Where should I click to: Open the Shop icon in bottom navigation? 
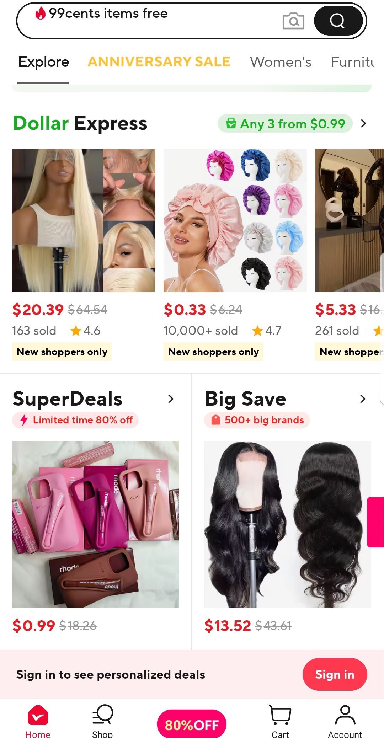tap(102, 715)
